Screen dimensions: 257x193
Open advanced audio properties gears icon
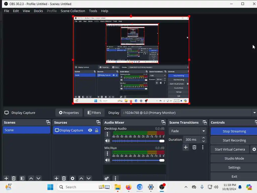click(106, 178)
